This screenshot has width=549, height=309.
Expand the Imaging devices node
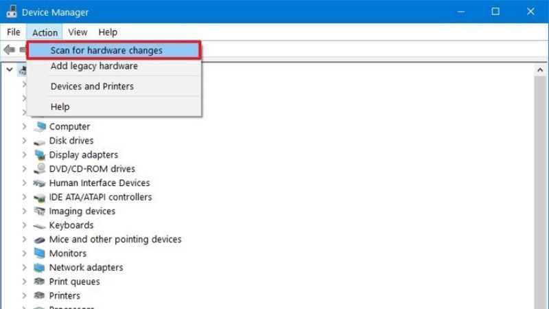pos(25,211)
